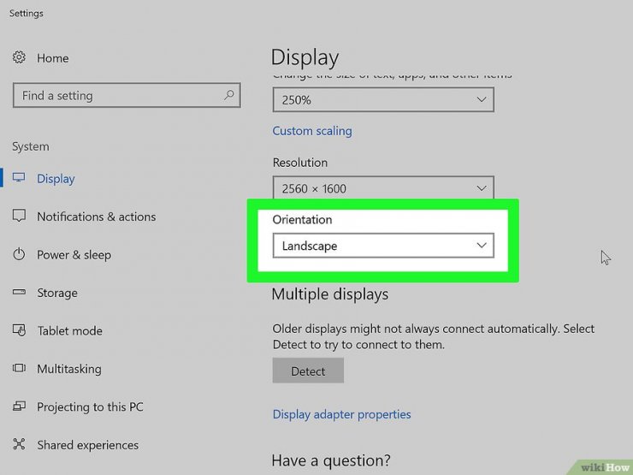
Task: Click the Power & sleep icon
Action: pos(19,254)
